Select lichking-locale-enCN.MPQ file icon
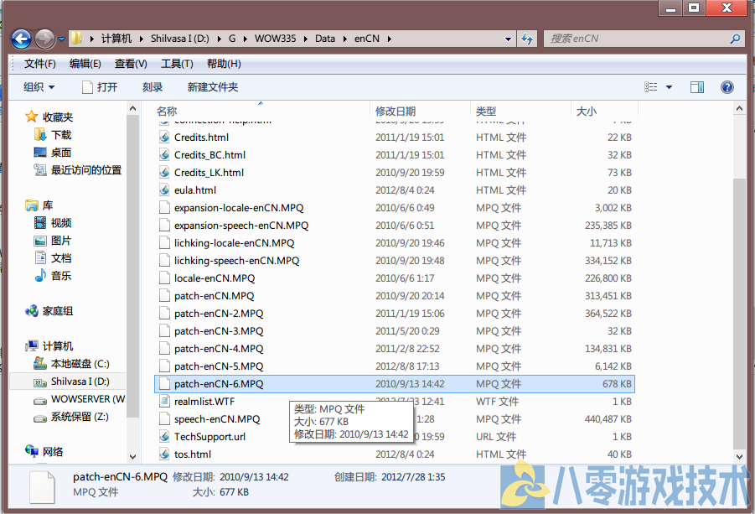The width and height of the screenshot is (755, 514). pos(165,243)
